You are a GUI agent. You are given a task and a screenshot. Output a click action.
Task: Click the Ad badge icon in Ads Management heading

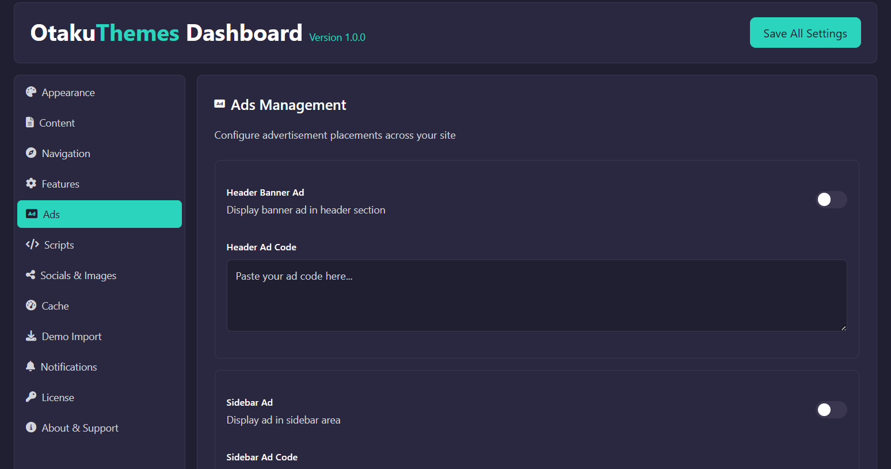click(219, 103)
